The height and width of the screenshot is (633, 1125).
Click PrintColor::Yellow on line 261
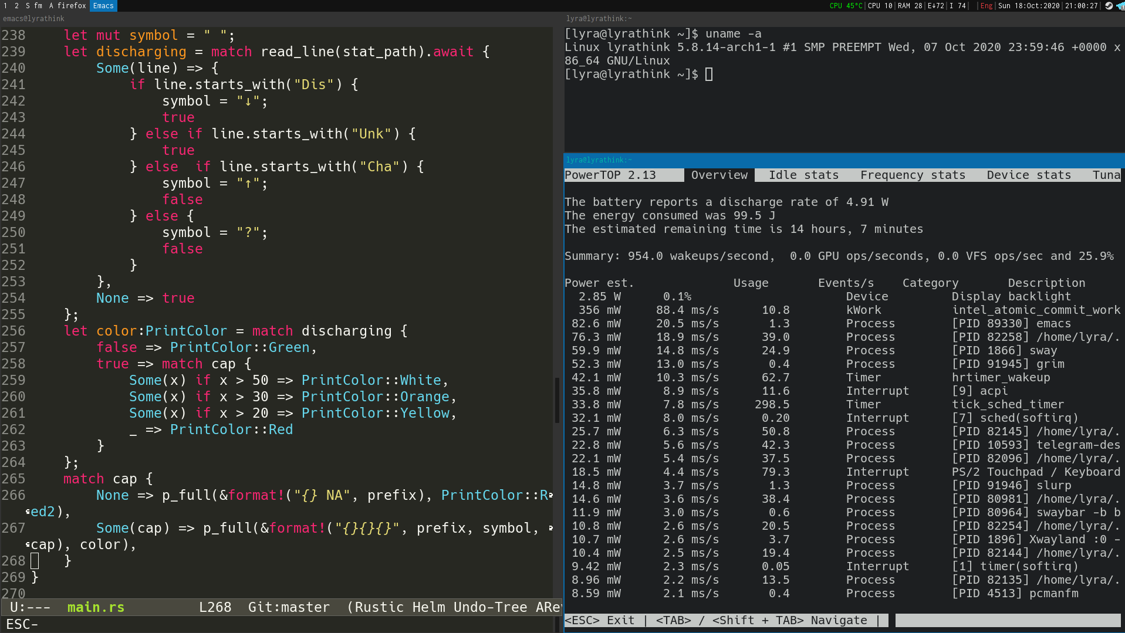pos(375,413)
